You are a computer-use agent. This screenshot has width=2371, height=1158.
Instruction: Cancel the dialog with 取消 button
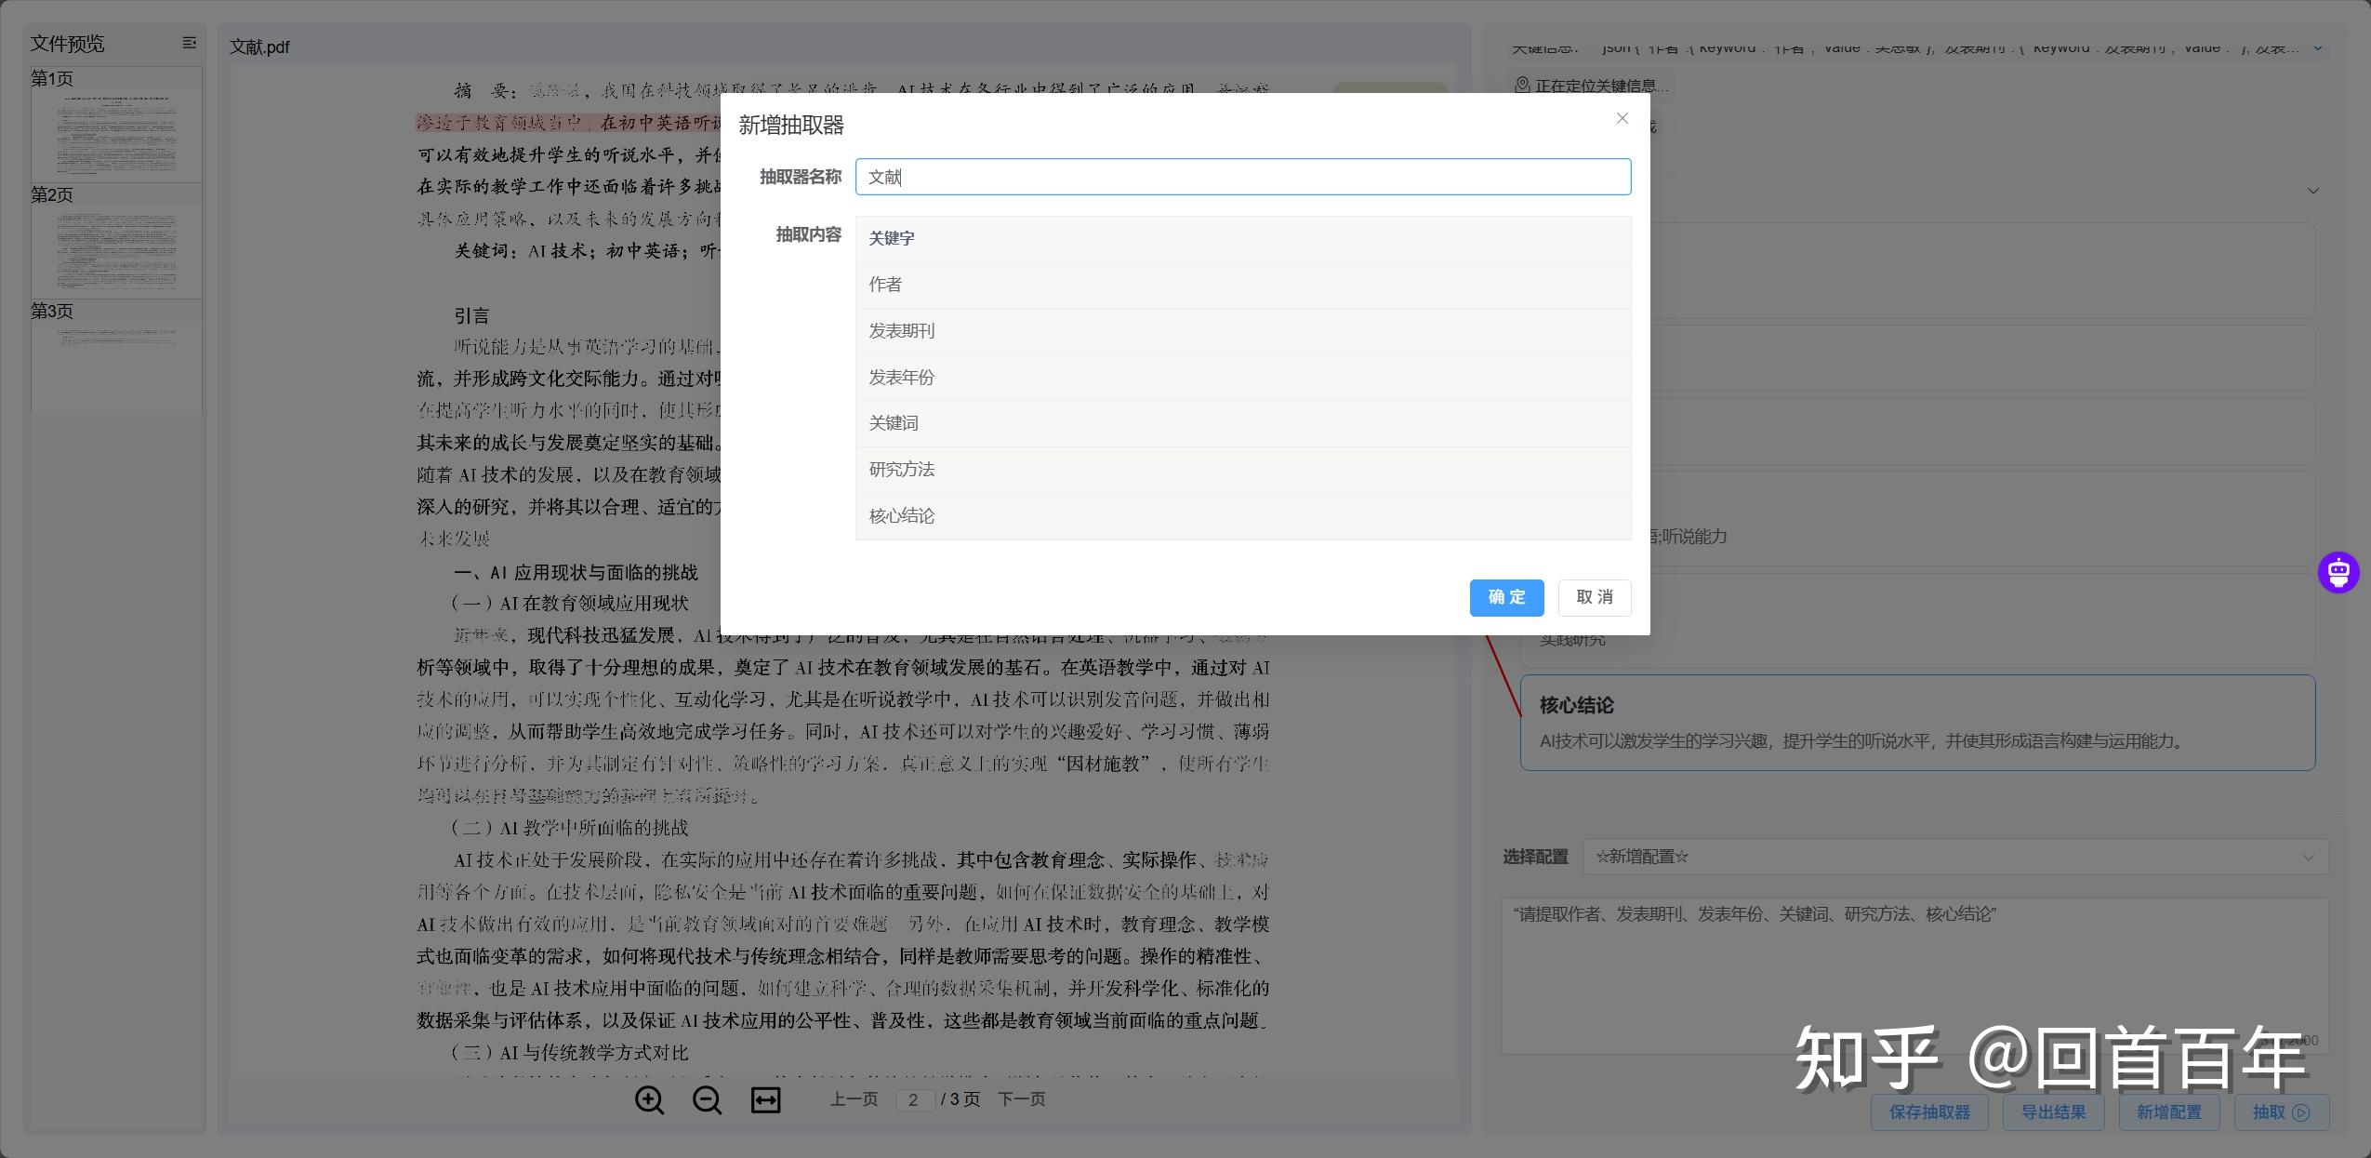point(1594,597)
